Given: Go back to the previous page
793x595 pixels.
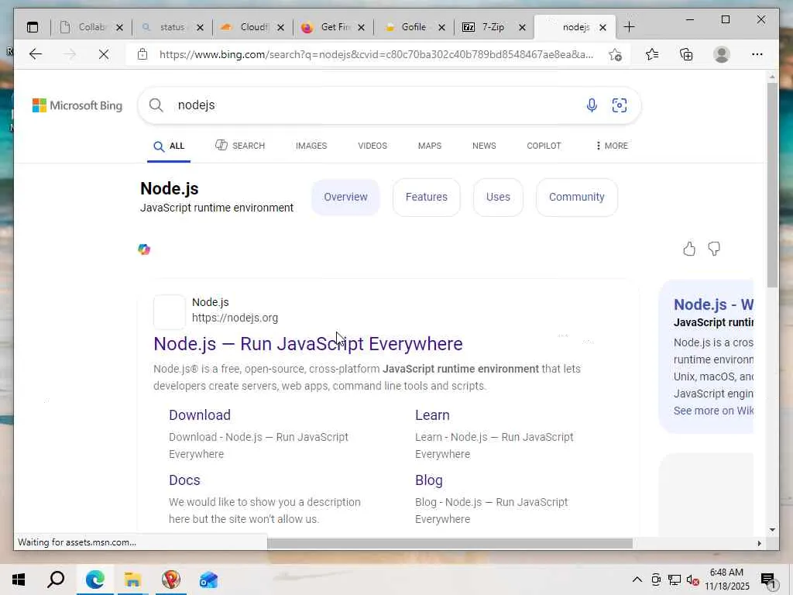Looking at the screenshot, I should click(36, 54).
